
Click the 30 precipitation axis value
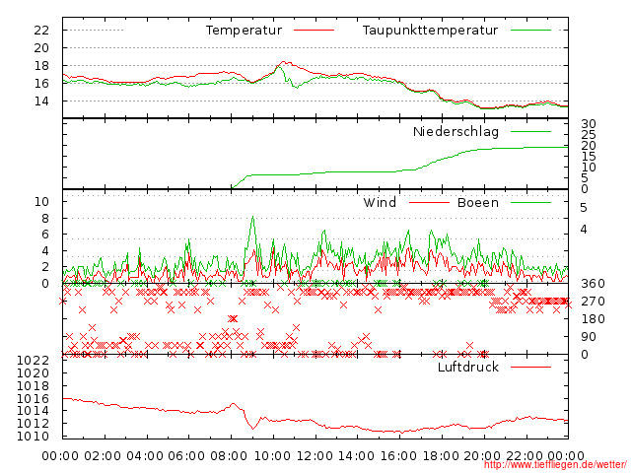[x=589, y=124]
